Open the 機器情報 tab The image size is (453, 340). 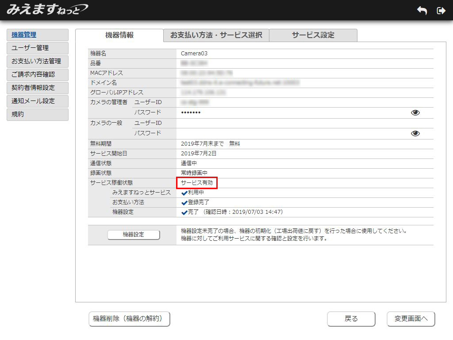119,35
